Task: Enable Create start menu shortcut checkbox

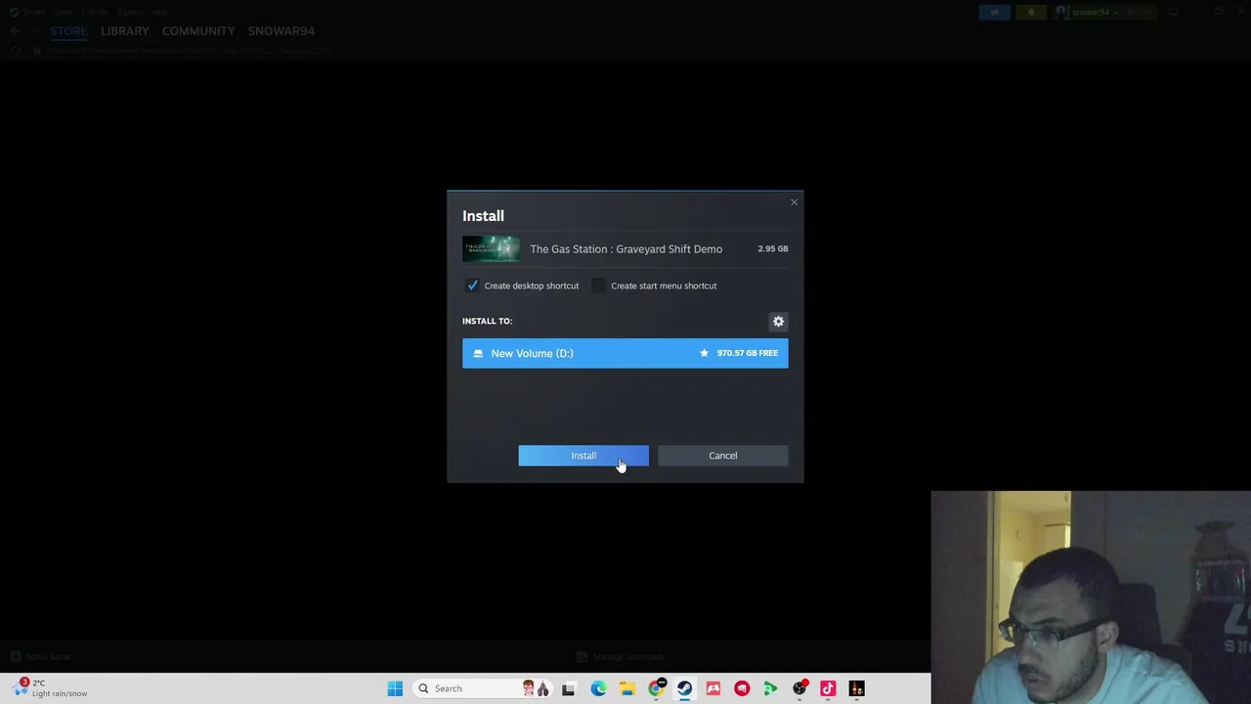Action: tap(599, 286)
